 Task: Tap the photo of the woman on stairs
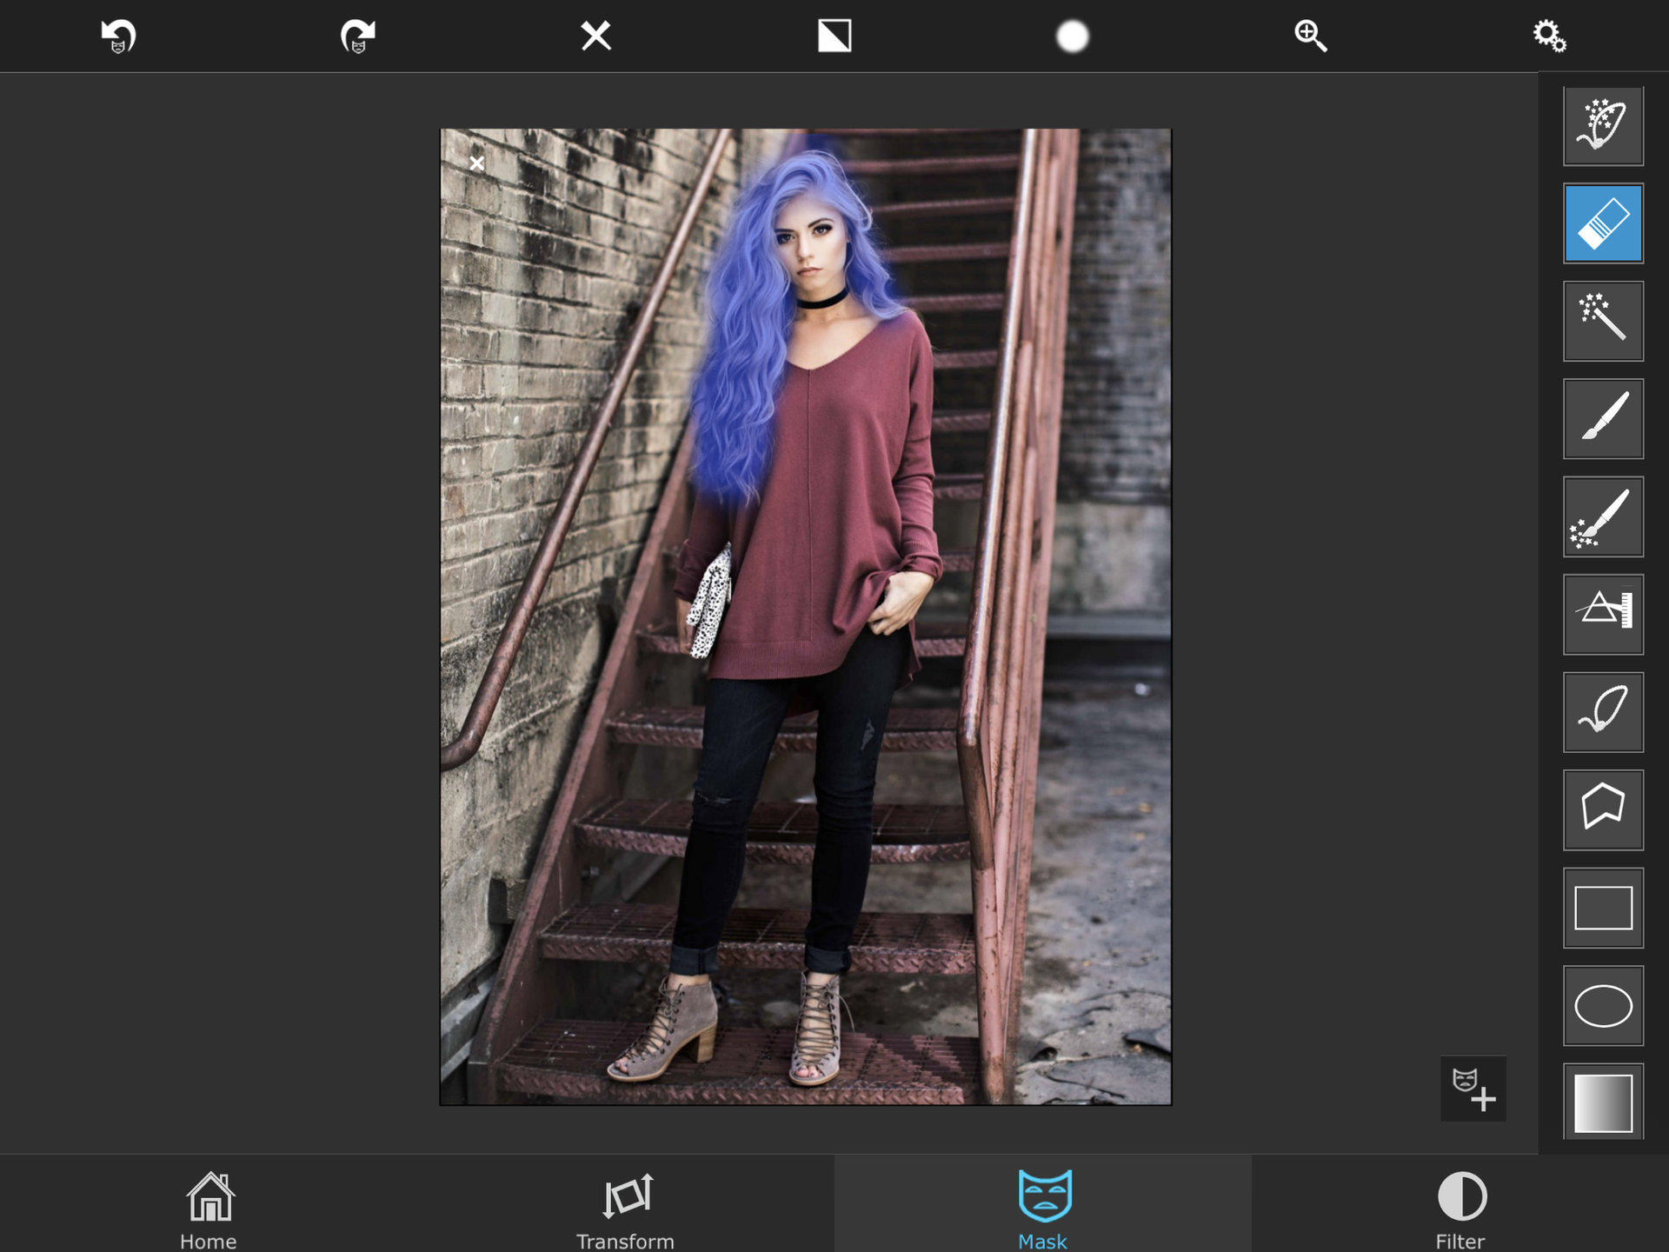(x=806, y=617)
